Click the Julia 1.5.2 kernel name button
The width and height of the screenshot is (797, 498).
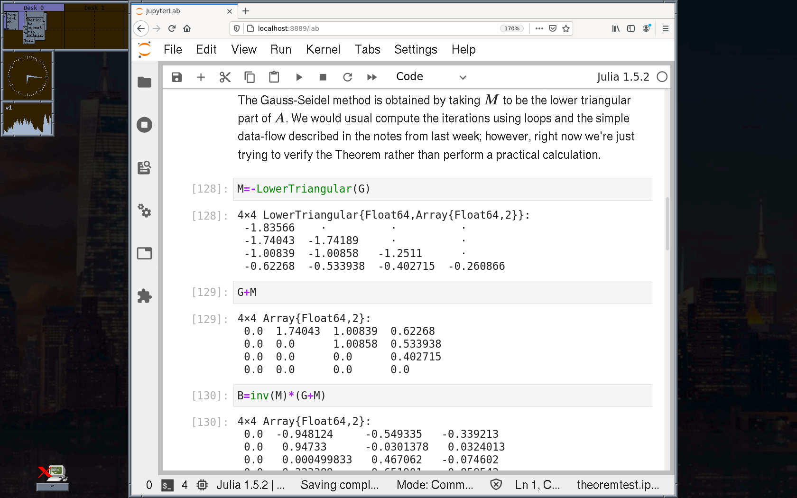click(x=622, y=77)
